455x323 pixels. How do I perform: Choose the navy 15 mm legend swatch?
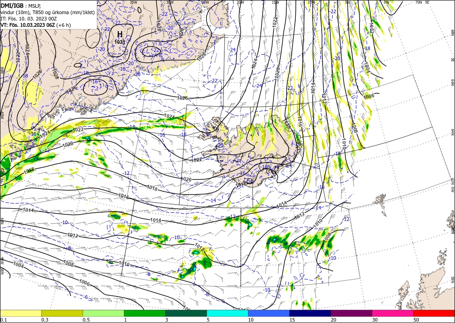pyautogui.click(x=310, y=313)
